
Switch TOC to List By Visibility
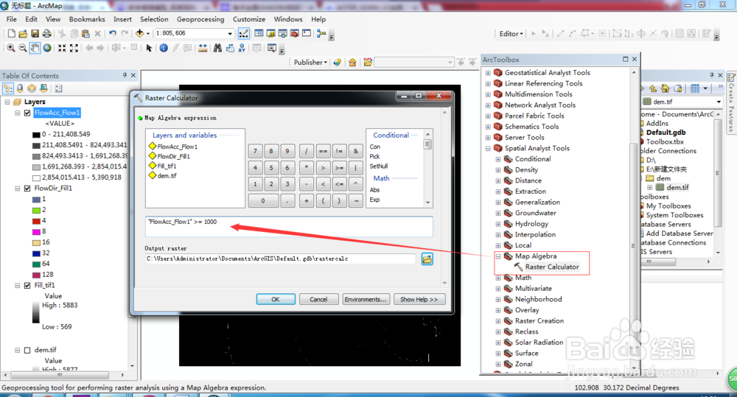[x=32, y=88]
